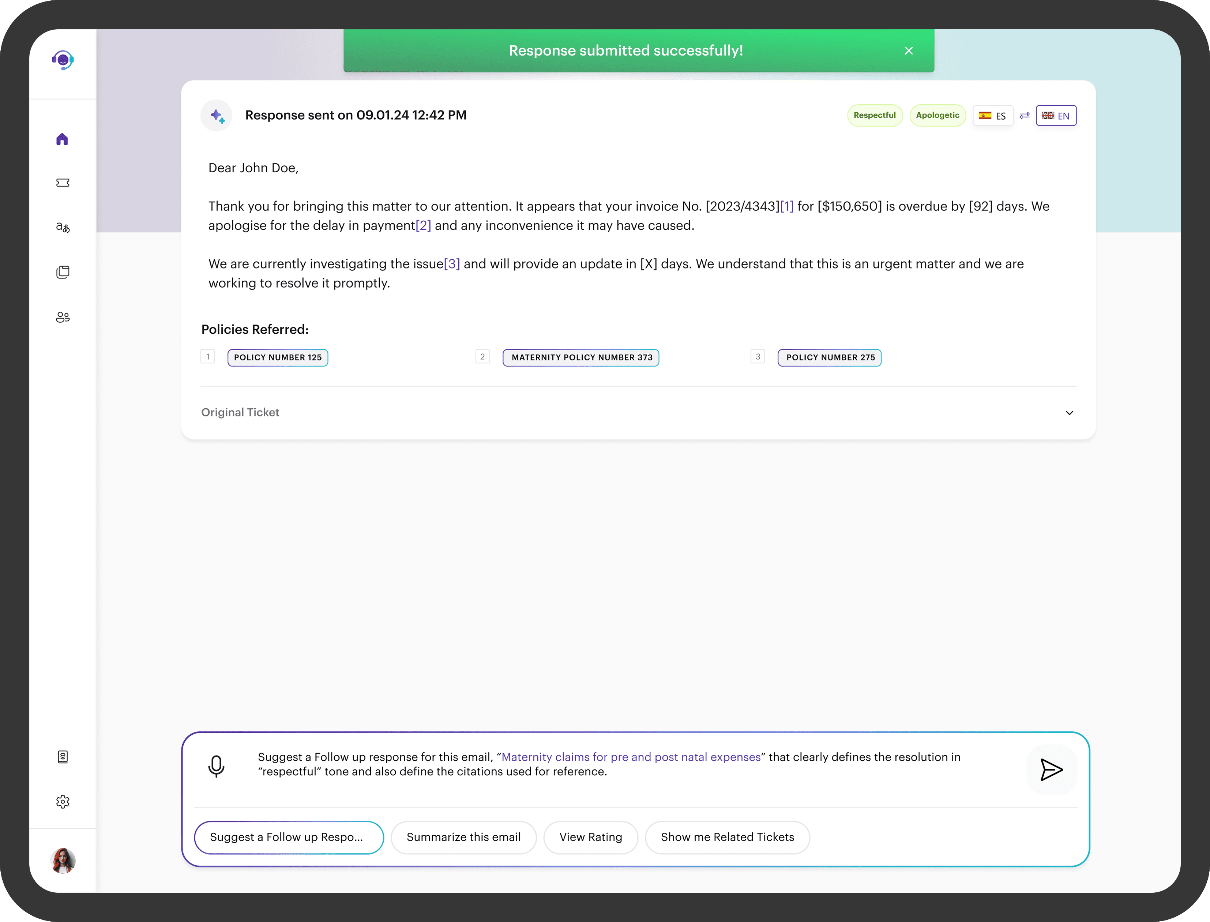Send the prompt with the arrow icon
Viewport: 1210px width, 922px height.
click(1051, 769)
